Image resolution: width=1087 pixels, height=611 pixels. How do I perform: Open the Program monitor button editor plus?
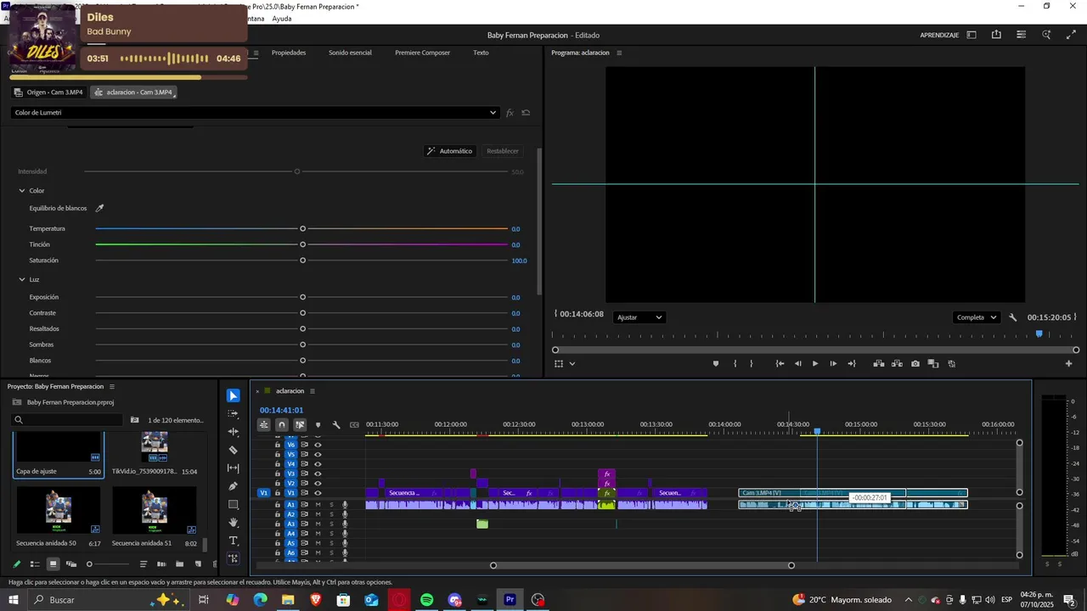pyautogui.click(x=1069, y=364)
